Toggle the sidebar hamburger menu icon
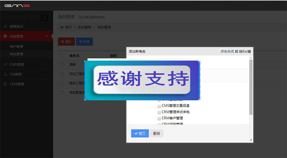The height and width of the screenshot is (158, 287). click(44, 18)
